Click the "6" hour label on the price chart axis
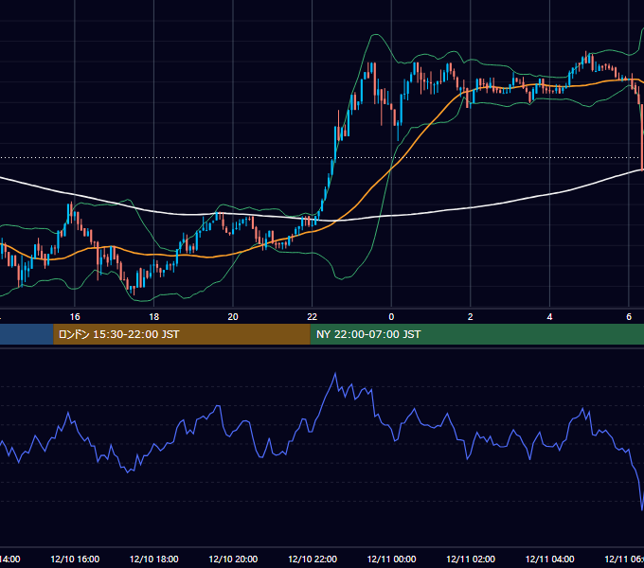The width and height of the screenshot is (644, 568). tap(629, 316)
